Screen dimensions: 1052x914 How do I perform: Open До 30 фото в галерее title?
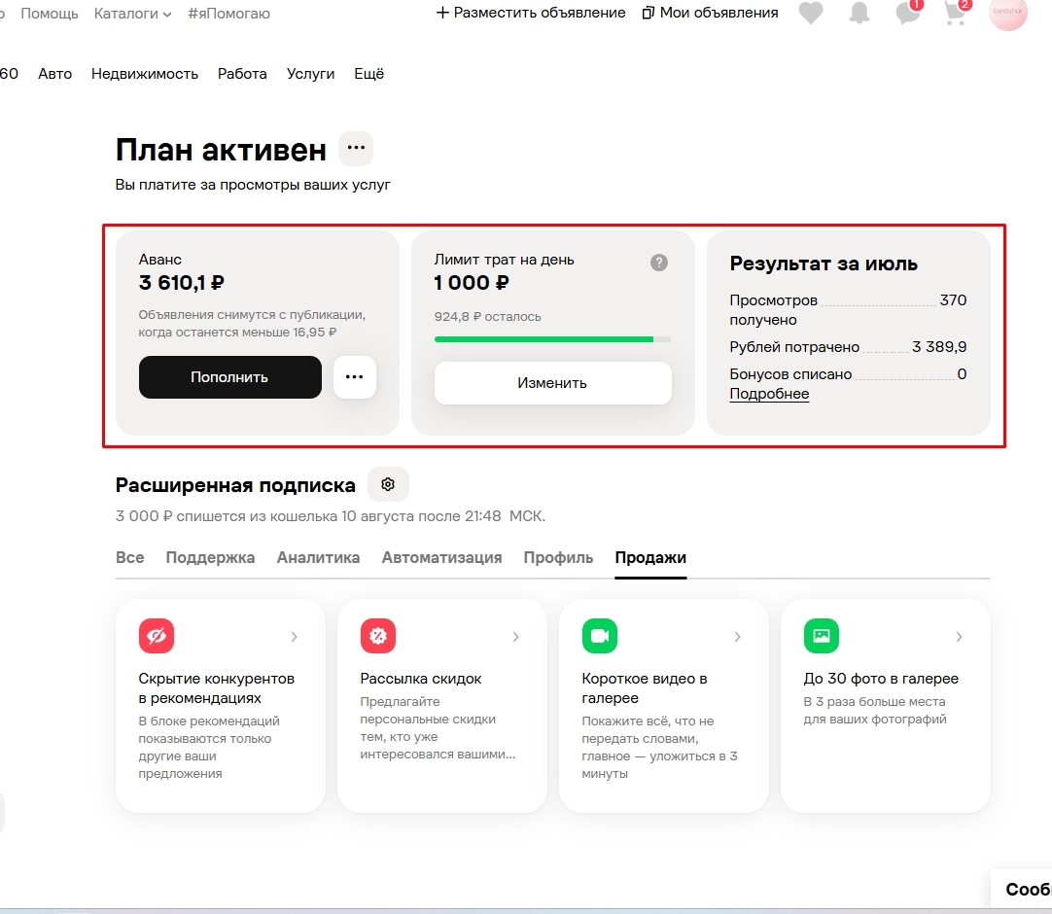pyautogui.click(x=881, y=679)
